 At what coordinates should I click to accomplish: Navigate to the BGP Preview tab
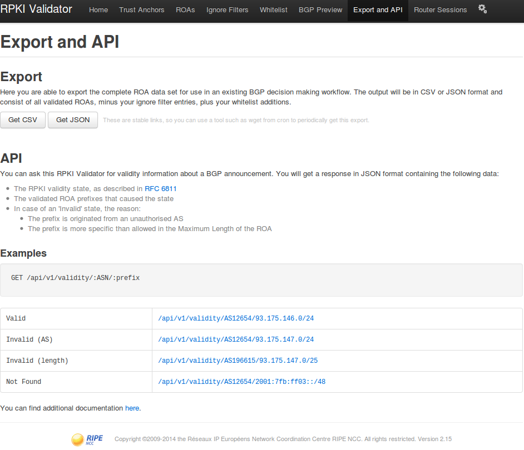coord(320,10)
